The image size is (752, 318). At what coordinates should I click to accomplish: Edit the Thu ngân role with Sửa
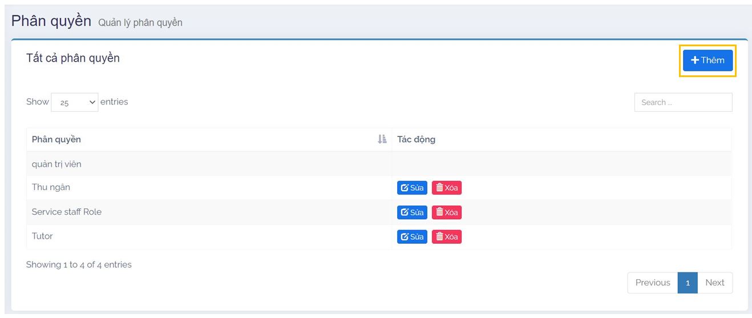pyautogui.click(x=412, y=188)
